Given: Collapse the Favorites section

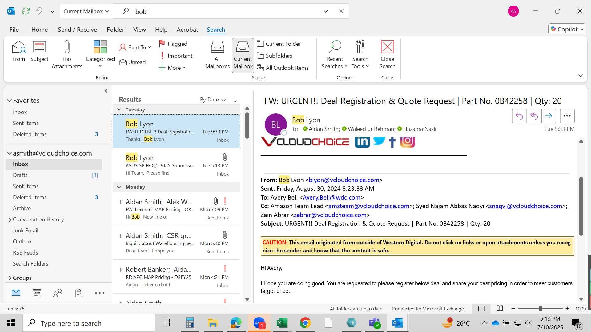Looking at the screenshot, I should click(10, 101).
